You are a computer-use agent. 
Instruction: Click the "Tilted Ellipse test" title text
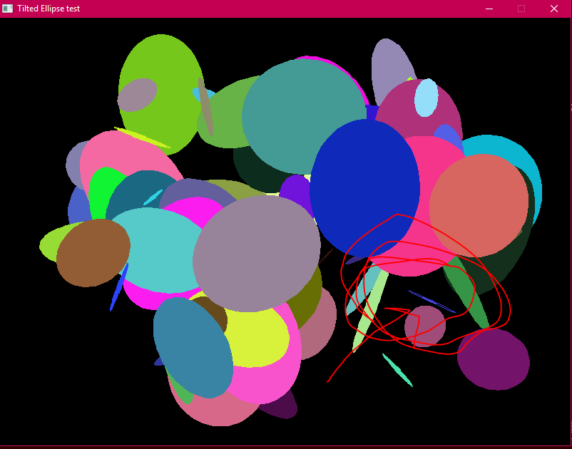tap(48, 9)
